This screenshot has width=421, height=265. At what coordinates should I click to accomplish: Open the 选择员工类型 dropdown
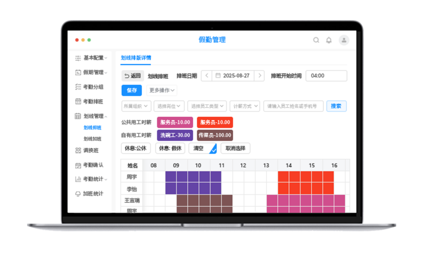coord(207,106)
